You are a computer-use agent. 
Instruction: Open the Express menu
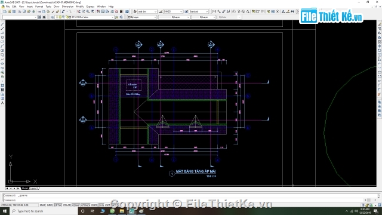click(x=90, y=7)
